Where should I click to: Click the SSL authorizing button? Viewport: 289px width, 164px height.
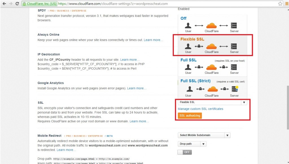[x=190, y=116]
